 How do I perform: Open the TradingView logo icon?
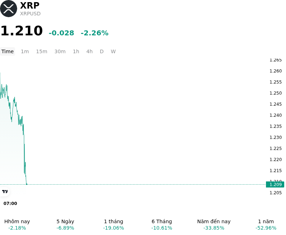5,191
